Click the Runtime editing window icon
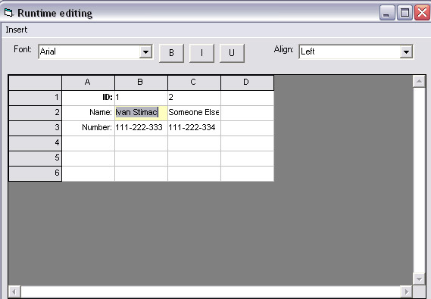431x299 pixels. click(x=8, y=12)
